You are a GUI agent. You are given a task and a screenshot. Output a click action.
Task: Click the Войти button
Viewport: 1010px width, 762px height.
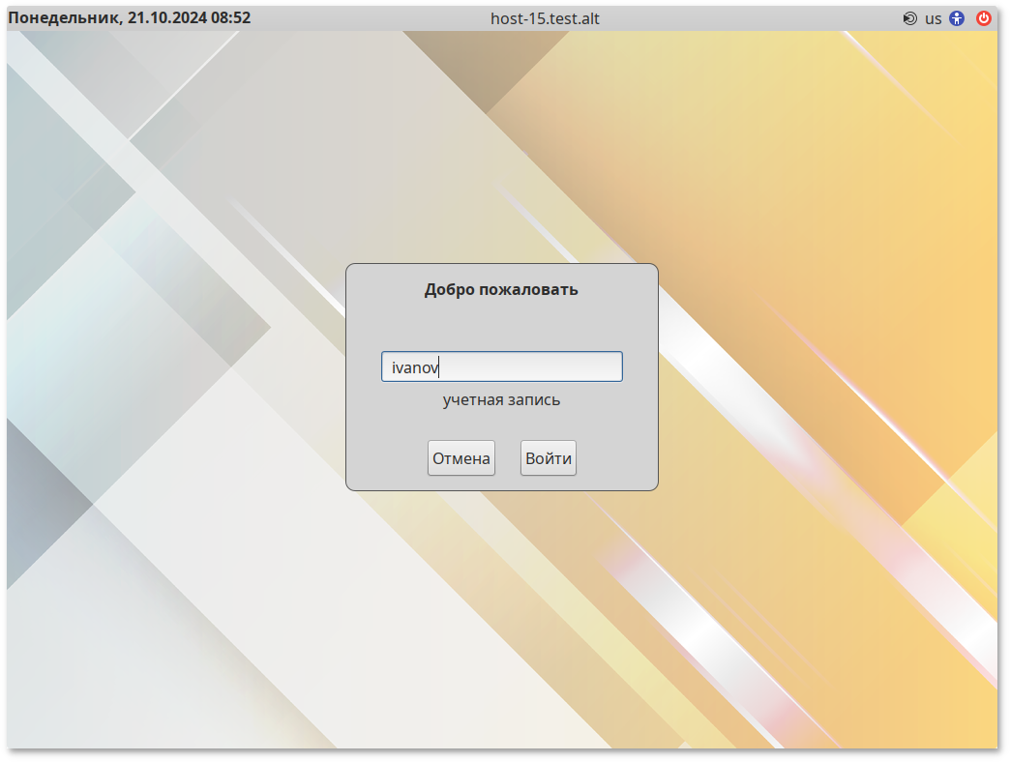548,458
